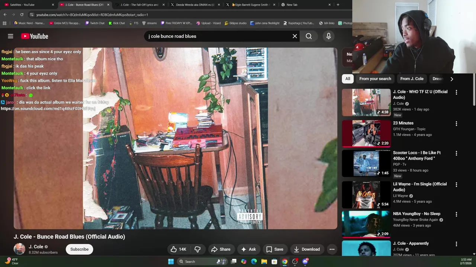Image resolution: width=476 pixels, height=267 pixels.
Task: Switch to Deeda Weeda X tab
Action: [195, 5]
